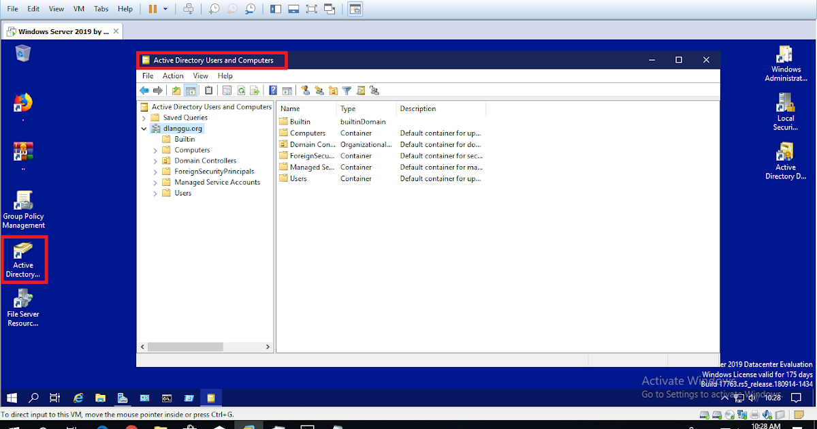Image resolution: width=817 pixels, height=429 pixels.
Task: Click the Windows Start button
Action: pyautogui.click(x=12, y=398)
